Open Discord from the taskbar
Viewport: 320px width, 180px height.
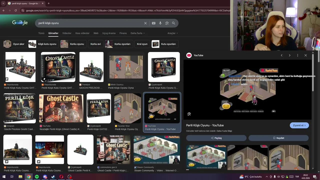45,177
